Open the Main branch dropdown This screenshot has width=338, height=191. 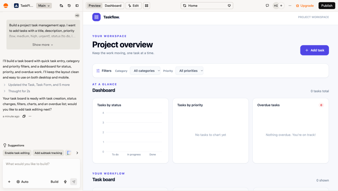tap(44, 6)
